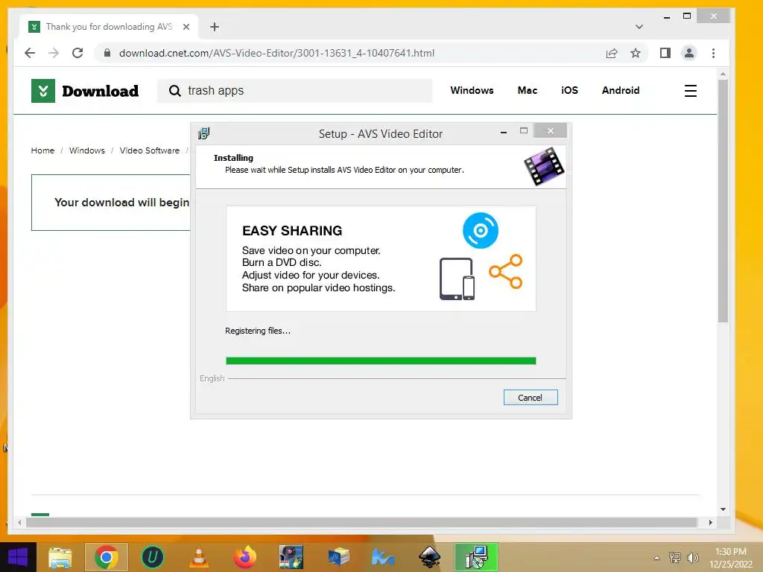This screenshot has width=763, height=572.
Task: Click the Chrome forward arrow
Action: pos(54,53)
